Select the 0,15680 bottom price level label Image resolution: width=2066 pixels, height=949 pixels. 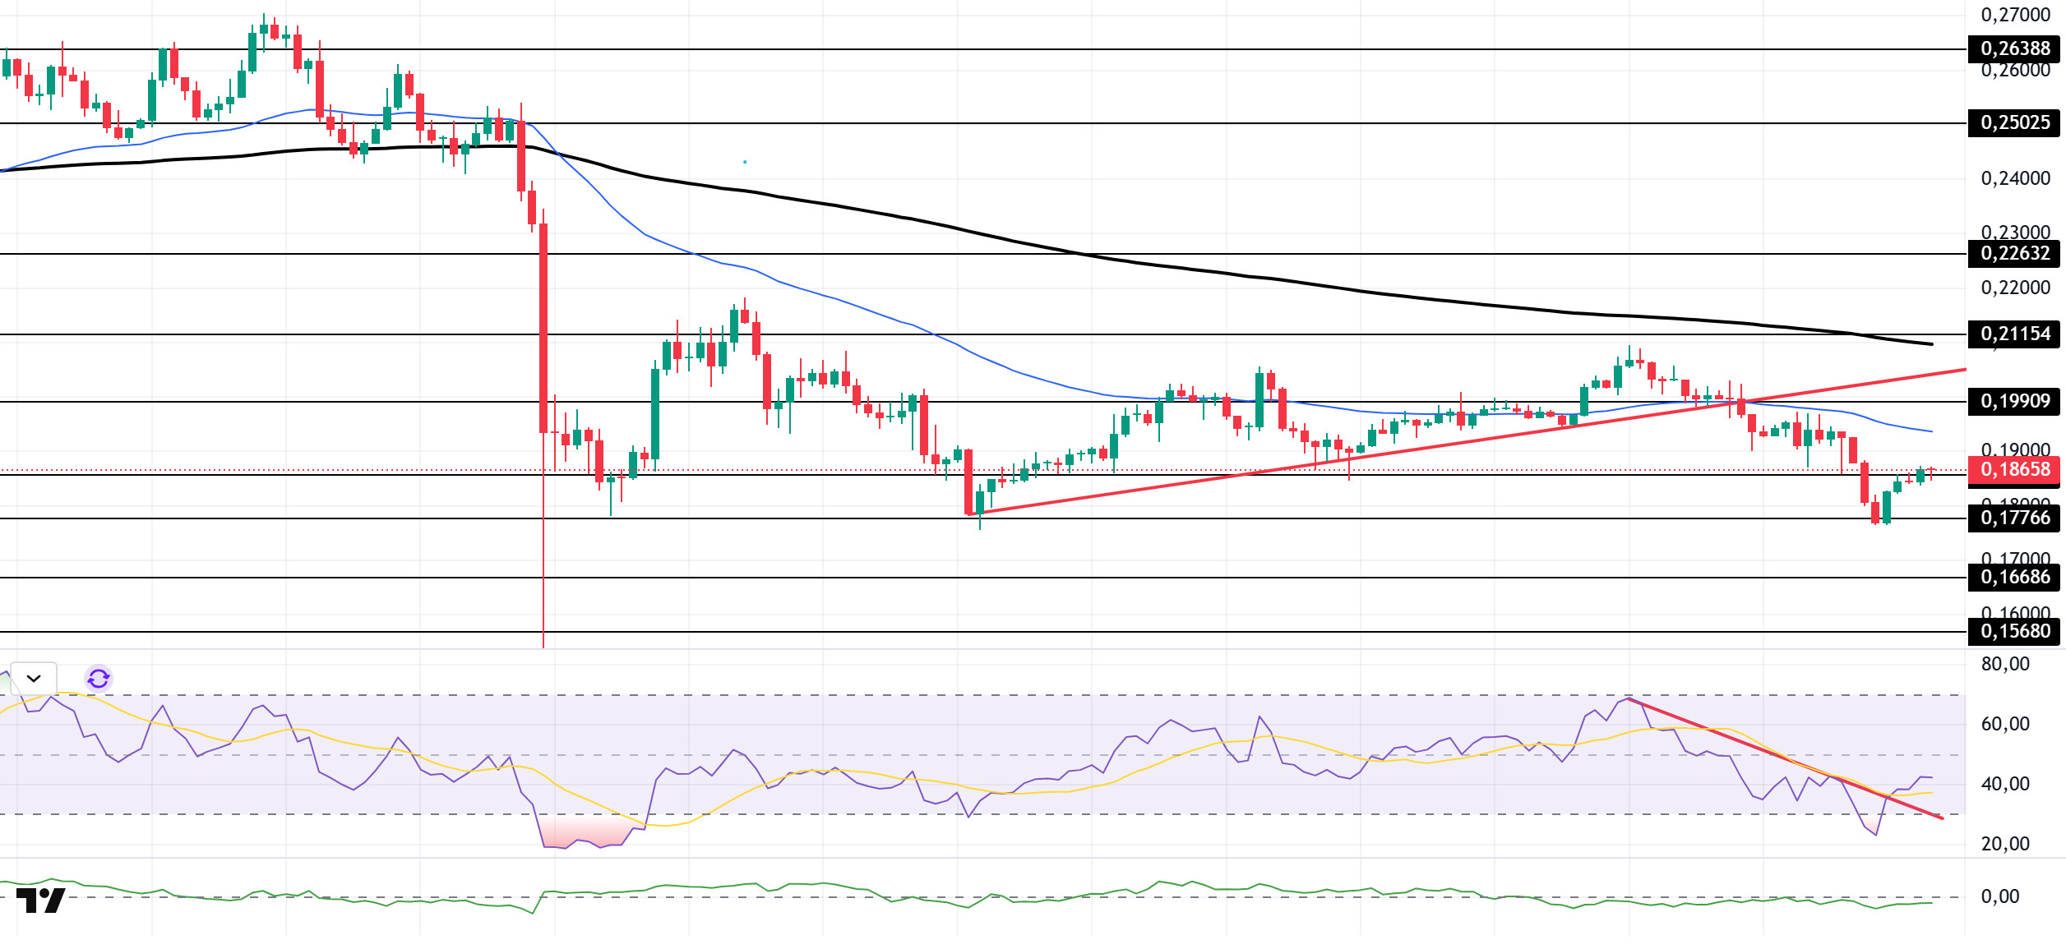[2014, 632]
